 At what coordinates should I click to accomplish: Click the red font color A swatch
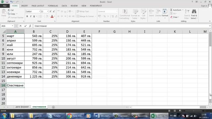coord(52,16)
